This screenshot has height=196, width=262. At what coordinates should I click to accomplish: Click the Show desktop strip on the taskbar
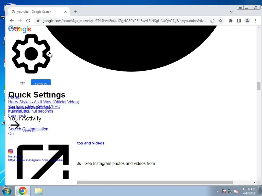(260, 191)
